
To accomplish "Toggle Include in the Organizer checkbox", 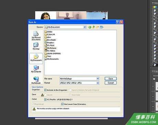I will coord(45,90).
